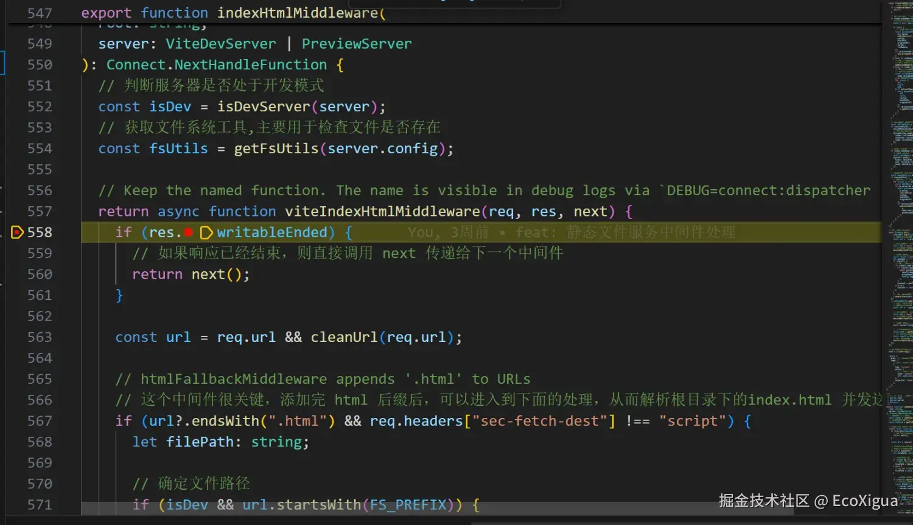The width and height of the screenshot is (913, 525).
Task: Click the getFsUtils function call
Action: (276, 148)
